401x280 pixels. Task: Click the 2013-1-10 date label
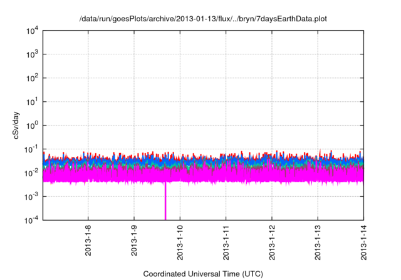coord(180,242)
